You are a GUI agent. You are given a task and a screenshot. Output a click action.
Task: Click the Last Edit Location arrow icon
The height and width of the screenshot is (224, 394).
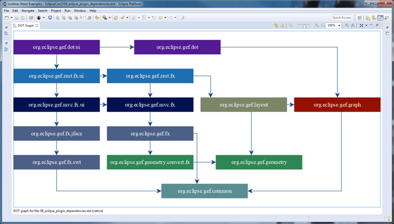[x=154, y=17]
